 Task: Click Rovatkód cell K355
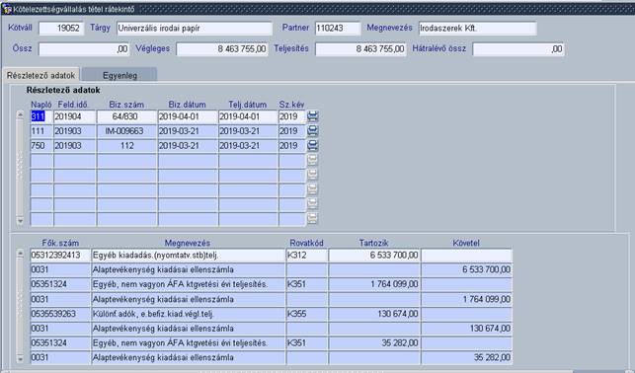(307, 314)
